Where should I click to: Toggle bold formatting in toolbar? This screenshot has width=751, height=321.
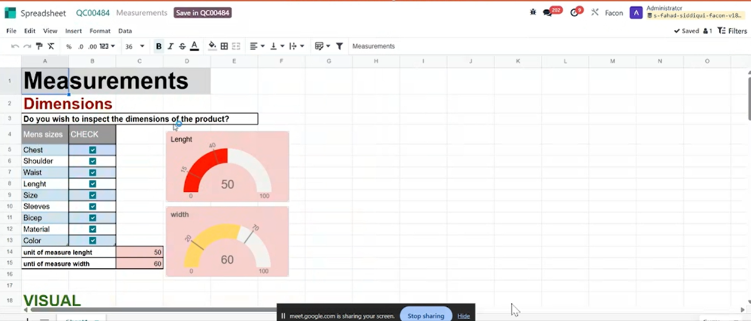159,46
